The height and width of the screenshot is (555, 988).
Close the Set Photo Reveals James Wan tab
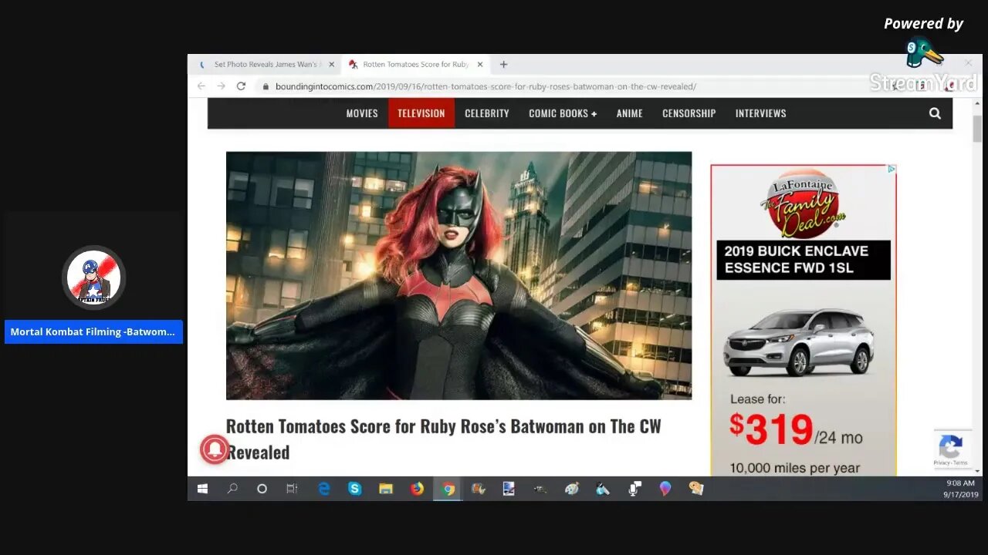pyautogui.click(x=331, y=65)
